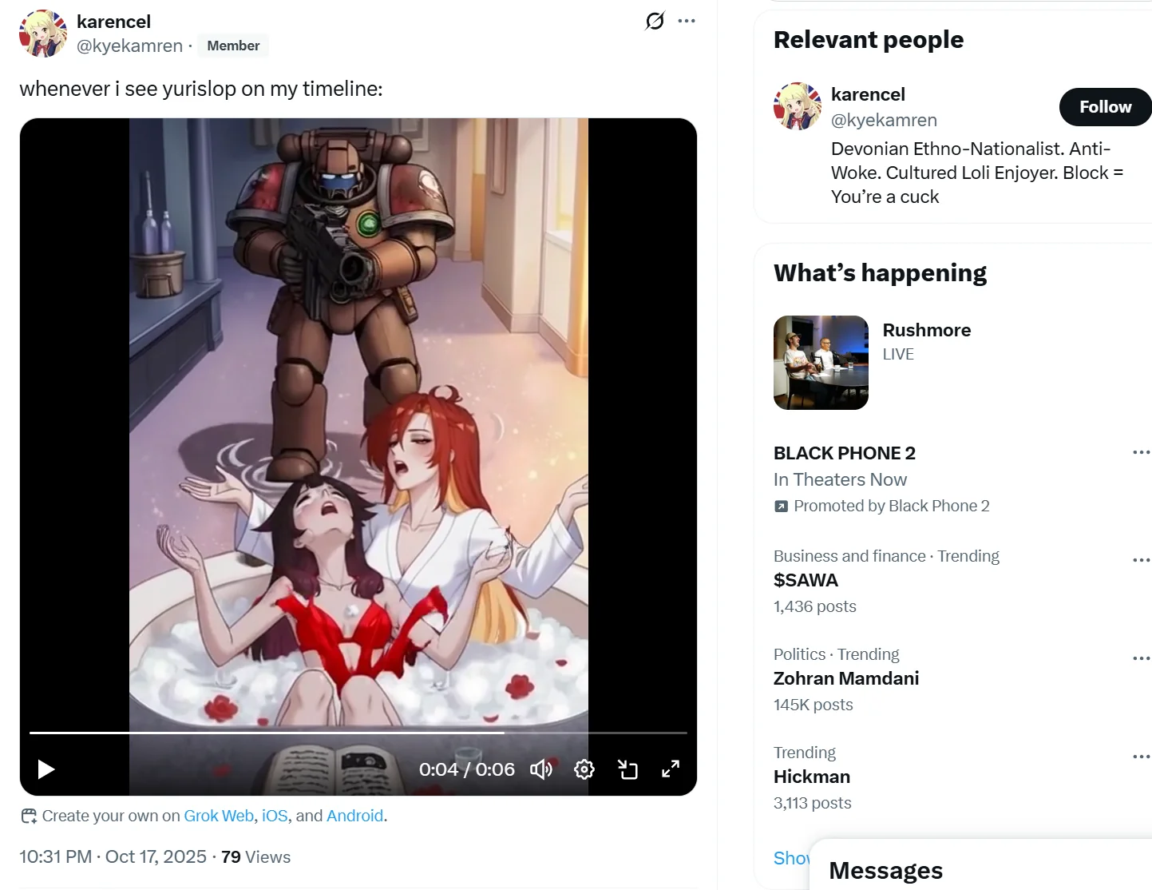Image resolution: width=1152 pixels, height=890 pixels.
Task: Play the video
Action: (x=46, y=769)
